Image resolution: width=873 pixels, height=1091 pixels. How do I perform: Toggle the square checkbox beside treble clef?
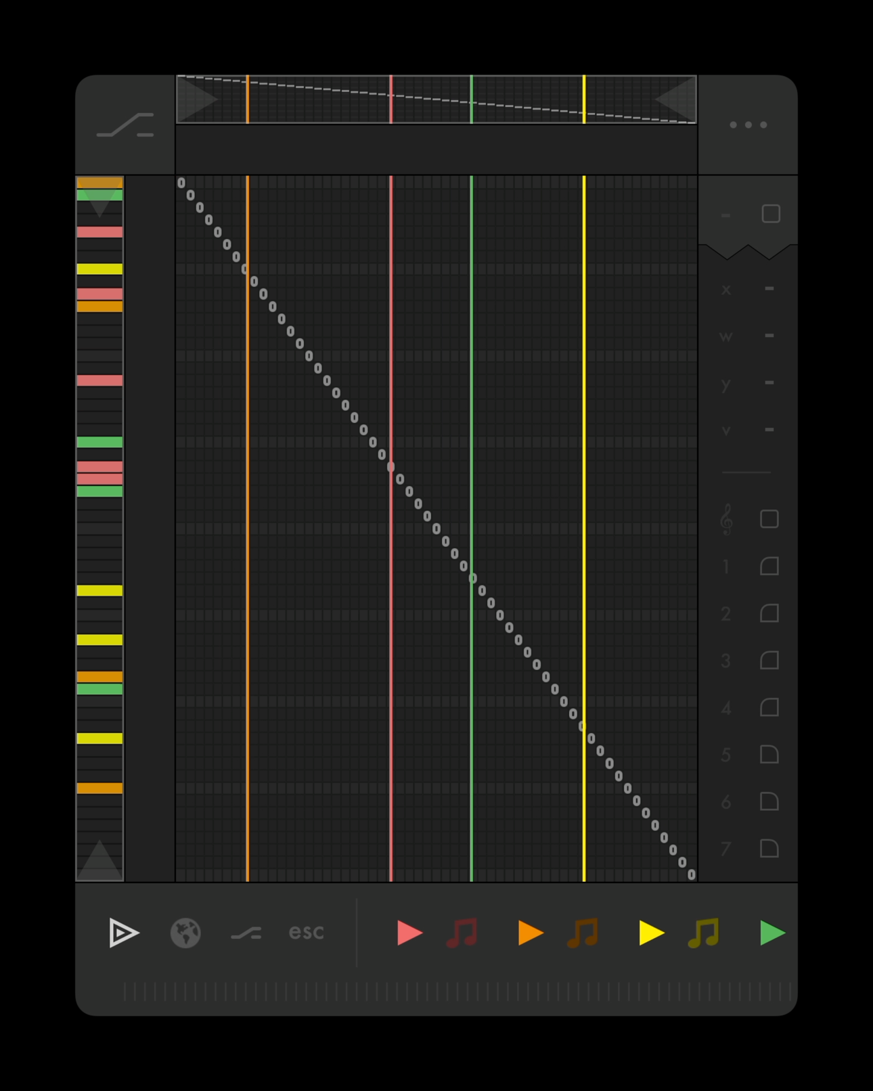point(769,519)
